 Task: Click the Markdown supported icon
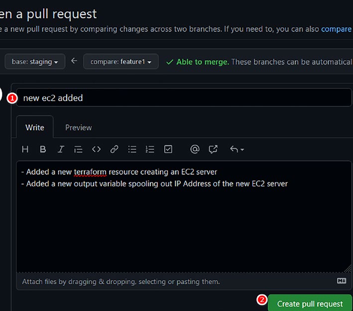[x=341, y=281]
